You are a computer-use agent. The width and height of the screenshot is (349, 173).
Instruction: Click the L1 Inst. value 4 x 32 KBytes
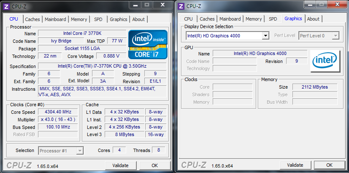point(124,119)
